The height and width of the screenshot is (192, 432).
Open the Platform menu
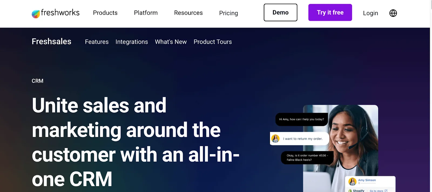click(x=146, y=13)
